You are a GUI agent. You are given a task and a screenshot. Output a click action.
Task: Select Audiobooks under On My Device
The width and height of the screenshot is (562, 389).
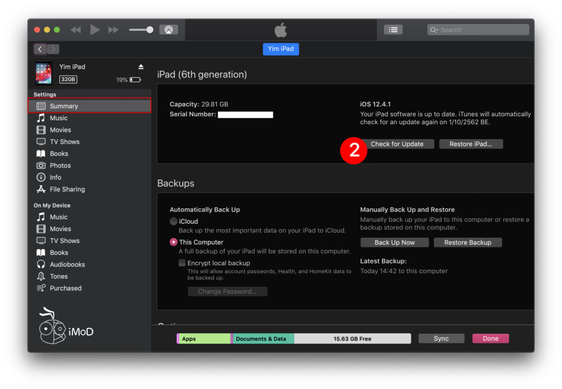pyautogui.click(x=64, y=264)
